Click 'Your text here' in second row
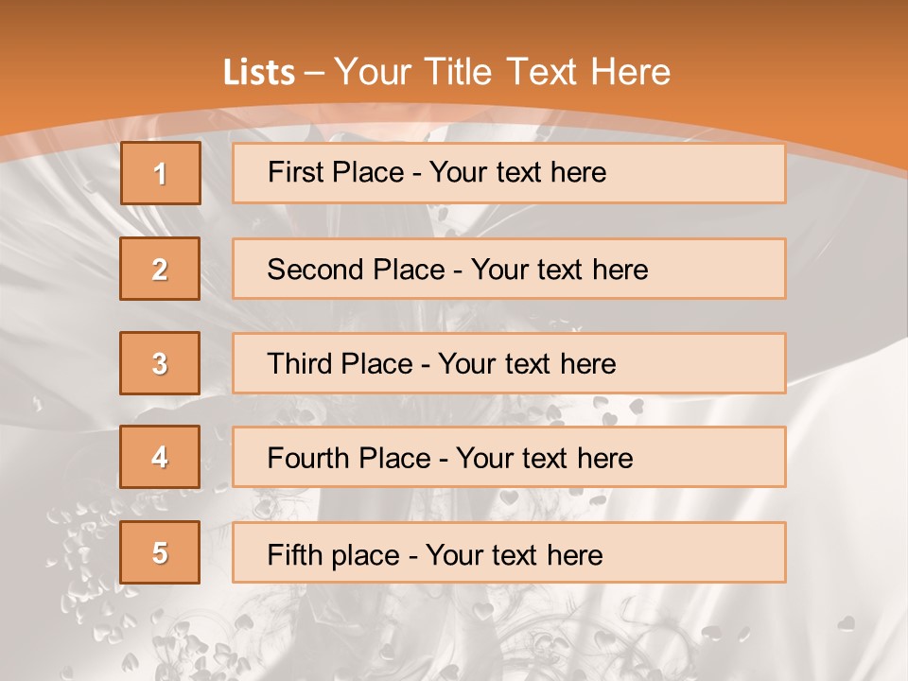Screen dimensions: 908x681 (559, 270)
